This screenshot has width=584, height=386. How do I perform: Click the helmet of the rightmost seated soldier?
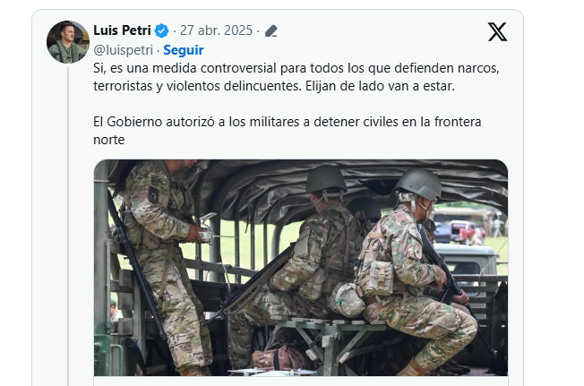419,184
